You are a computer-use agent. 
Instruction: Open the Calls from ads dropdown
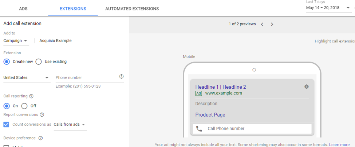click(x=70, y=125)
